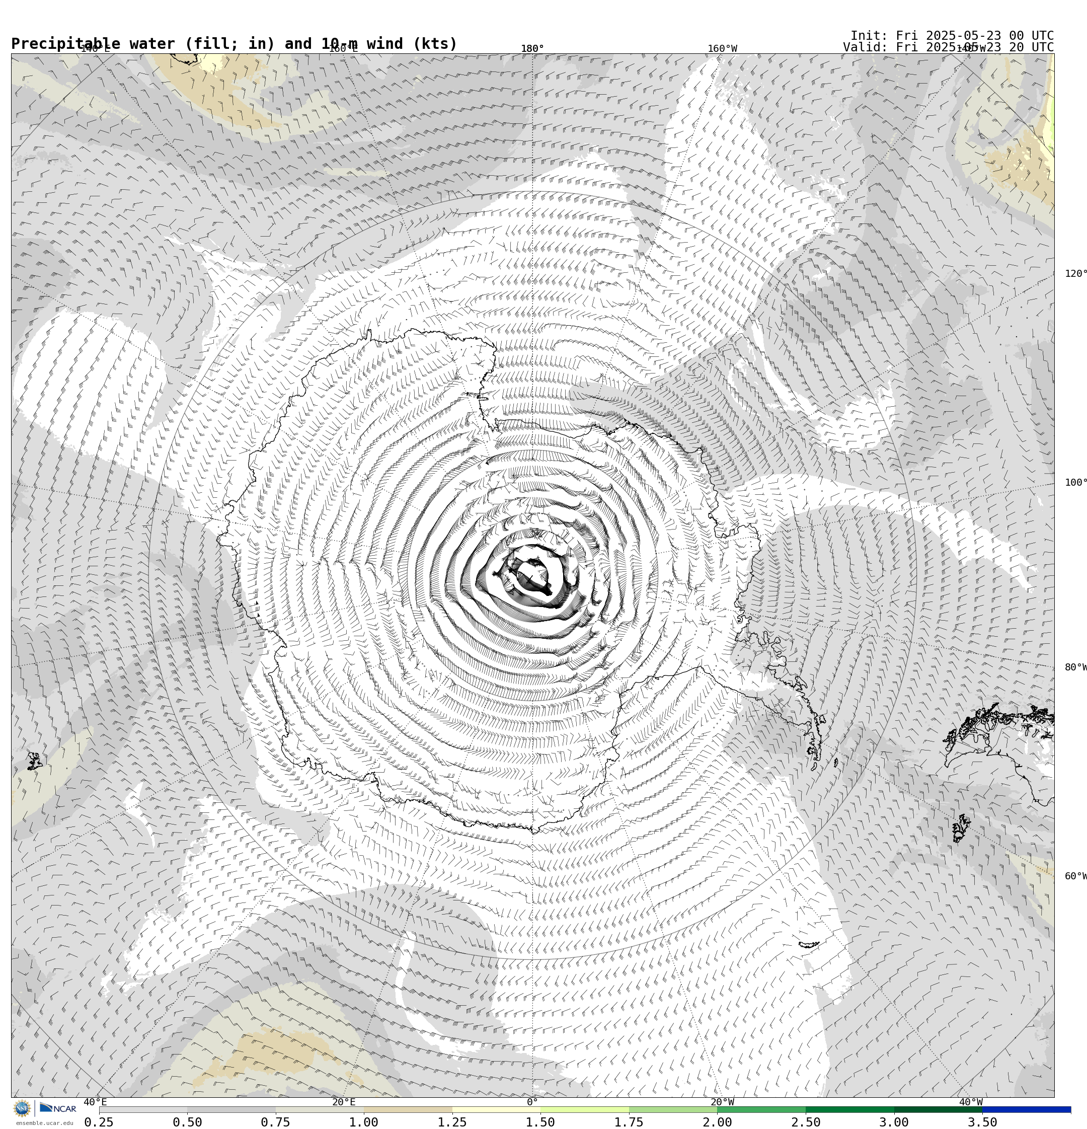
Task: Open the ensemble.ucar.edu link text
Action: 44,1122
